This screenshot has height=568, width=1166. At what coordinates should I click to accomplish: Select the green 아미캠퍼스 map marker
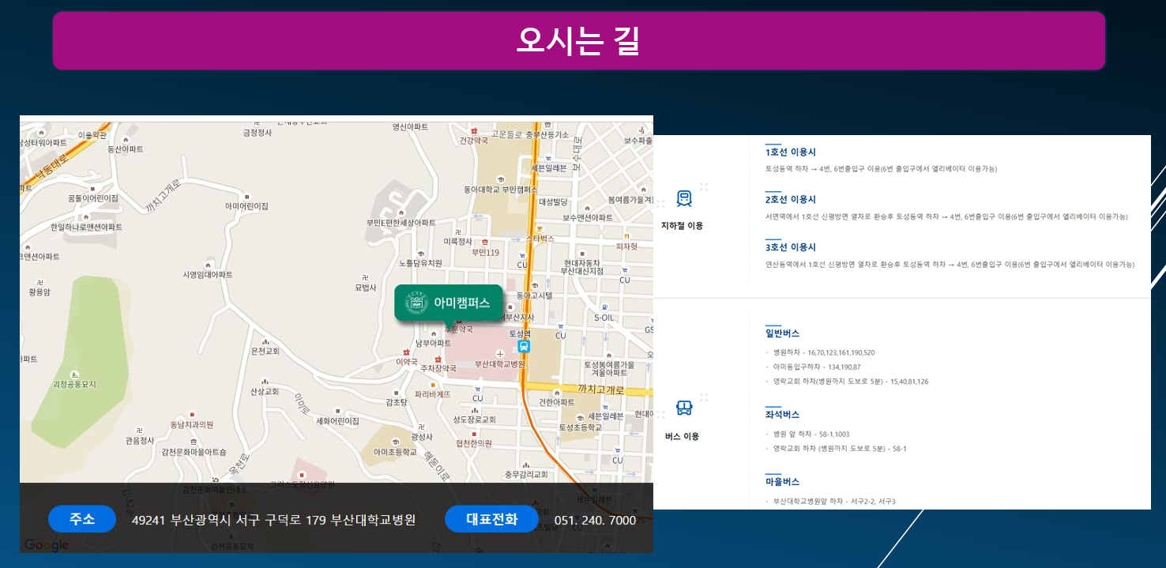449,303
